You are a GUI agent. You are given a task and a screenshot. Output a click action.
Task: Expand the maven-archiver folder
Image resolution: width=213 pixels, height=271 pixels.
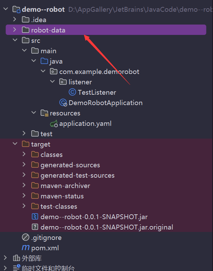[x=24, y=186]
